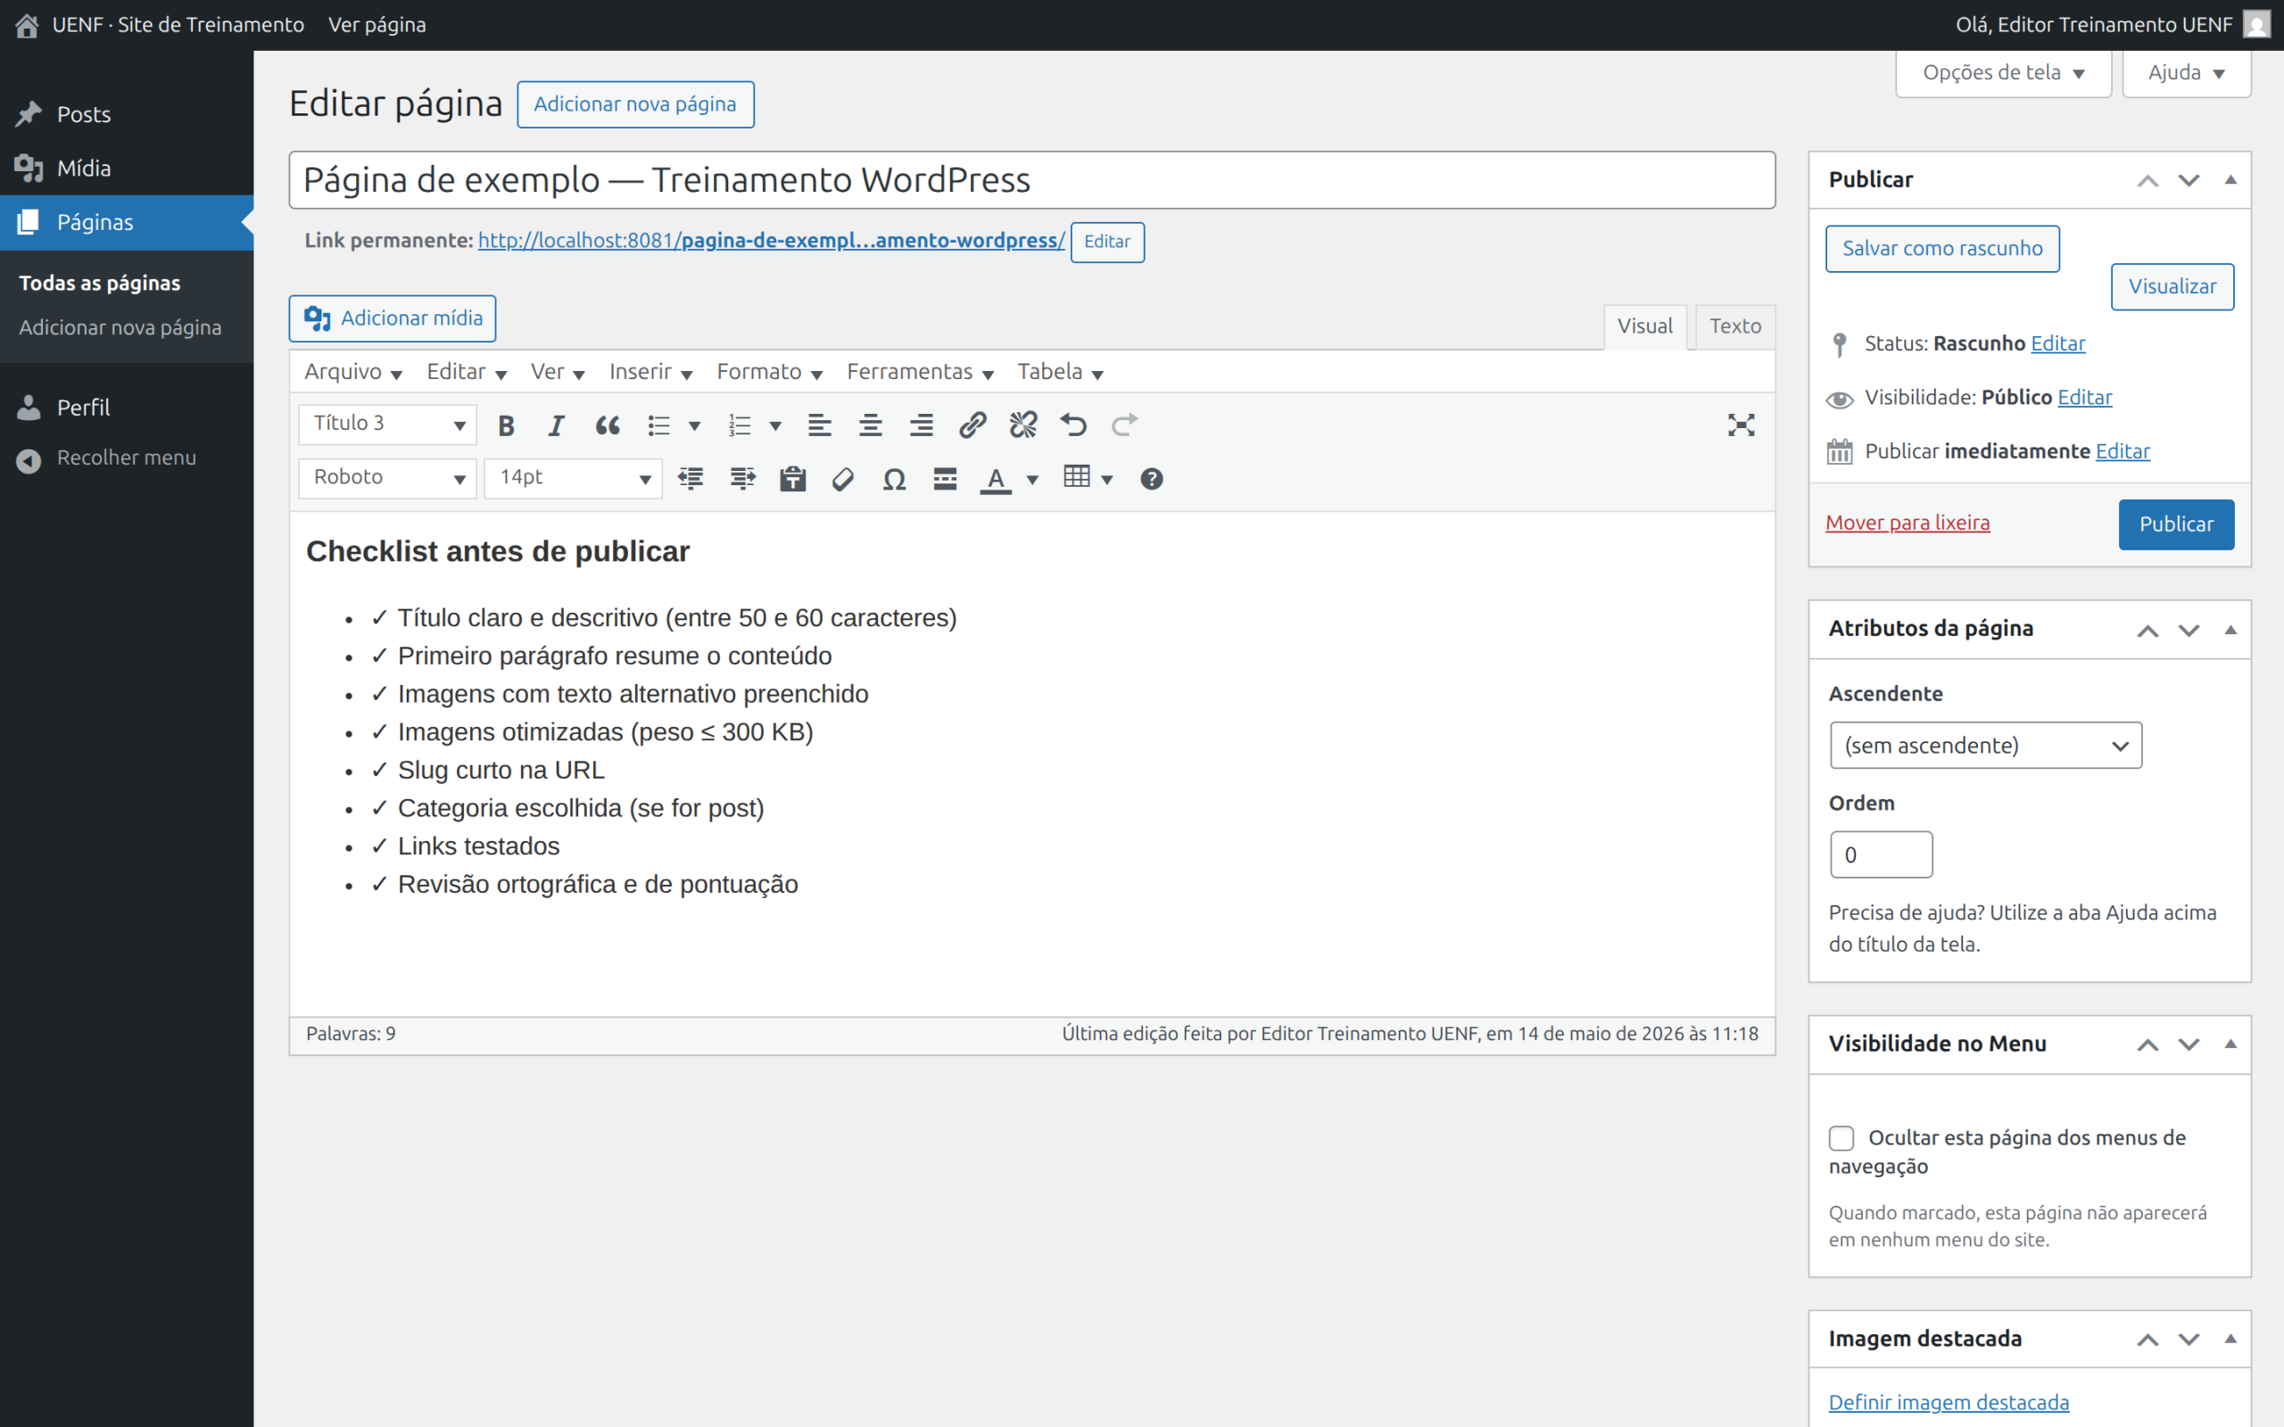This screenshot has height=1427, width=2284.
Task: Insert a table from the toolbar icon
Action: click(x=1078, y=477)
